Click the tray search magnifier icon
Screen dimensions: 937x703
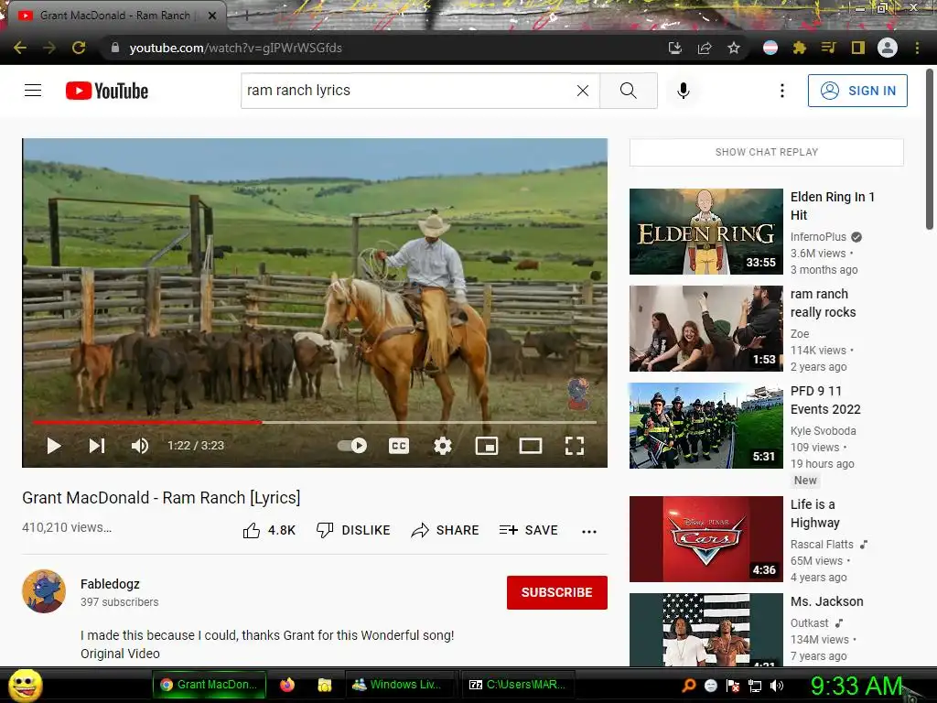[x=688, y=686]
